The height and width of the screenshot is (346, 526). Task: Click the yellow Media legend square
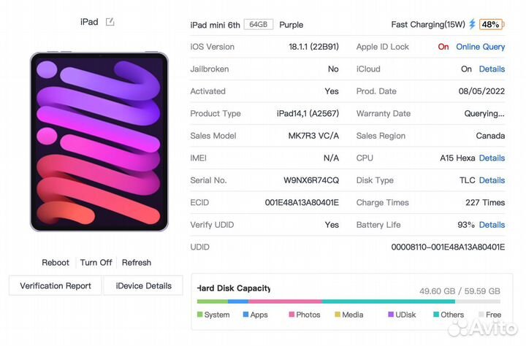coord(338,315)
